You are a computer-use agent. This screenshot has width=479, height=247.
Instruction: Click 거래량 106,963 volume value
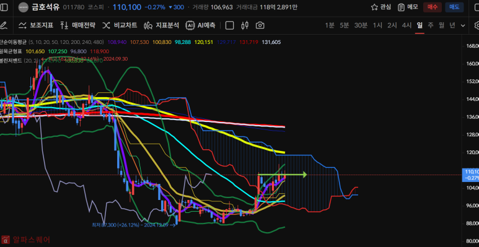(x=221, y=7)
